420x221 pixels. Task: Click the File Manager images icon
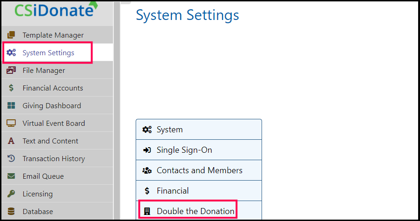click(12, 71)
